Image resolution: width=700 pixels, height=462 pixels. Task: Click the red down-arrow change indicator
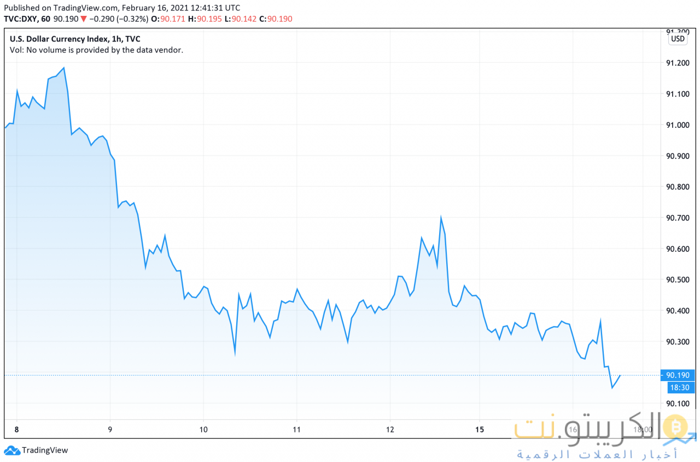(83, 19)
